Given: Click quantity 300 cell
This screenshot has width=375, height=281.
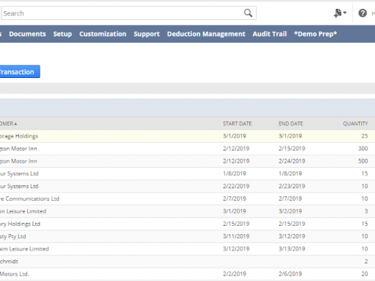Looking at the screenshot, I should 363,149.
